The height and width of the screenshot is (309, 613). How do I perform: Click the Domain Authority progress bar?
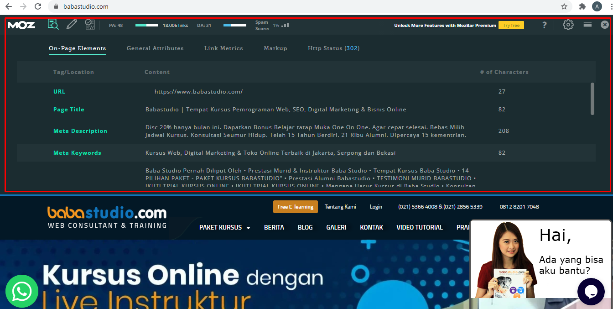235,26
